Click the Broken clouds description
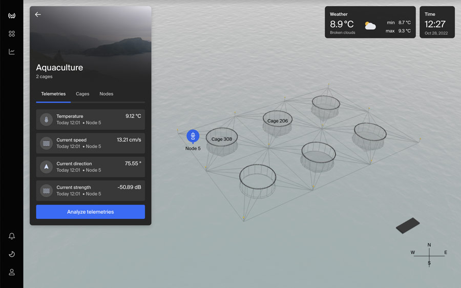This screenshot has width=461, height=288. tap(343, 33)
